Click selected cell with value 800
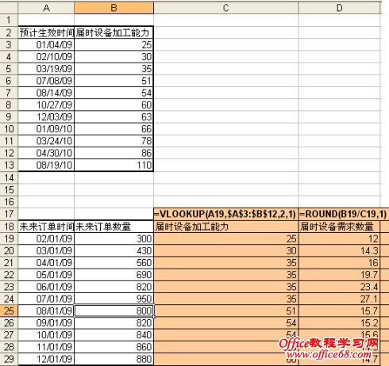This screenshot has width=389, height=366. click(x=114, y=311)
